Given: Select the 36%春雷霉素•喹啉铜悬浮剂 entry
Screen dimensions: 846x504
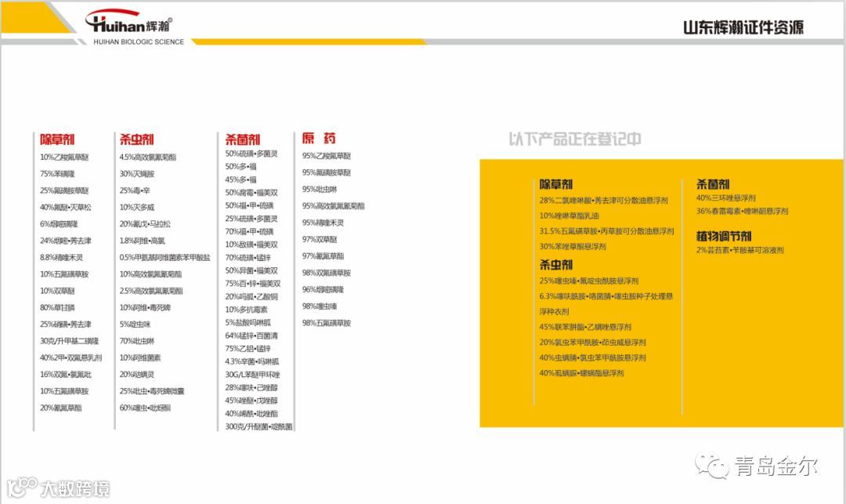Looking at the screenshot, I should coord(742,211).
